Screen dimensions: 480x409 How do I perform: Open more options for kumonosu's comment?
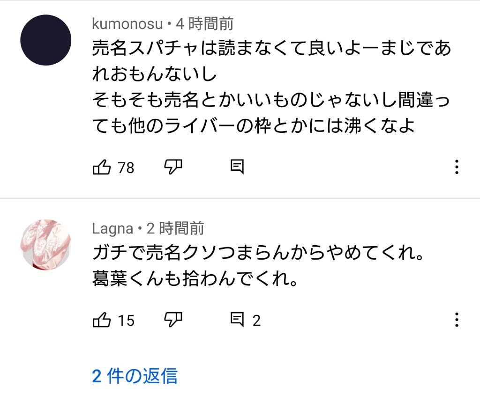coord(457,167)
